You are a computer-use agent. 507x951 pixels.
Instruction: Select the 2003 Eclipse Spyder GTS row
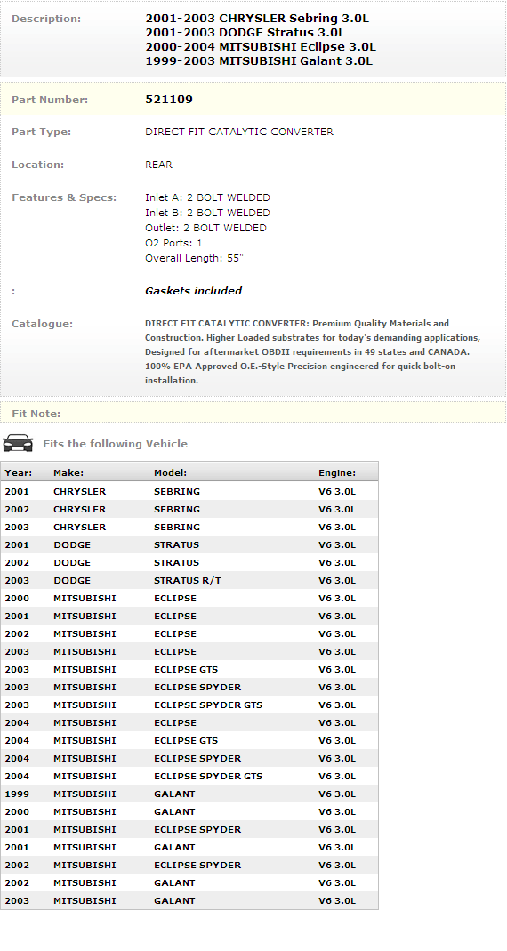coord(189,705)
